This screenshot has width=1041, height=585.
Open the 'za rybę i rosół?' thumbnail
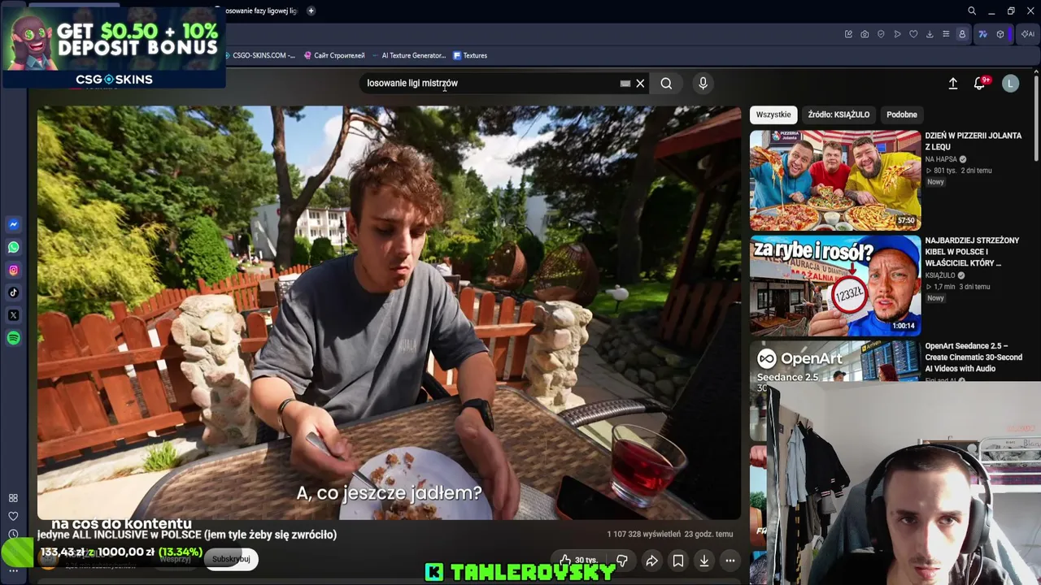pos(835,285)
